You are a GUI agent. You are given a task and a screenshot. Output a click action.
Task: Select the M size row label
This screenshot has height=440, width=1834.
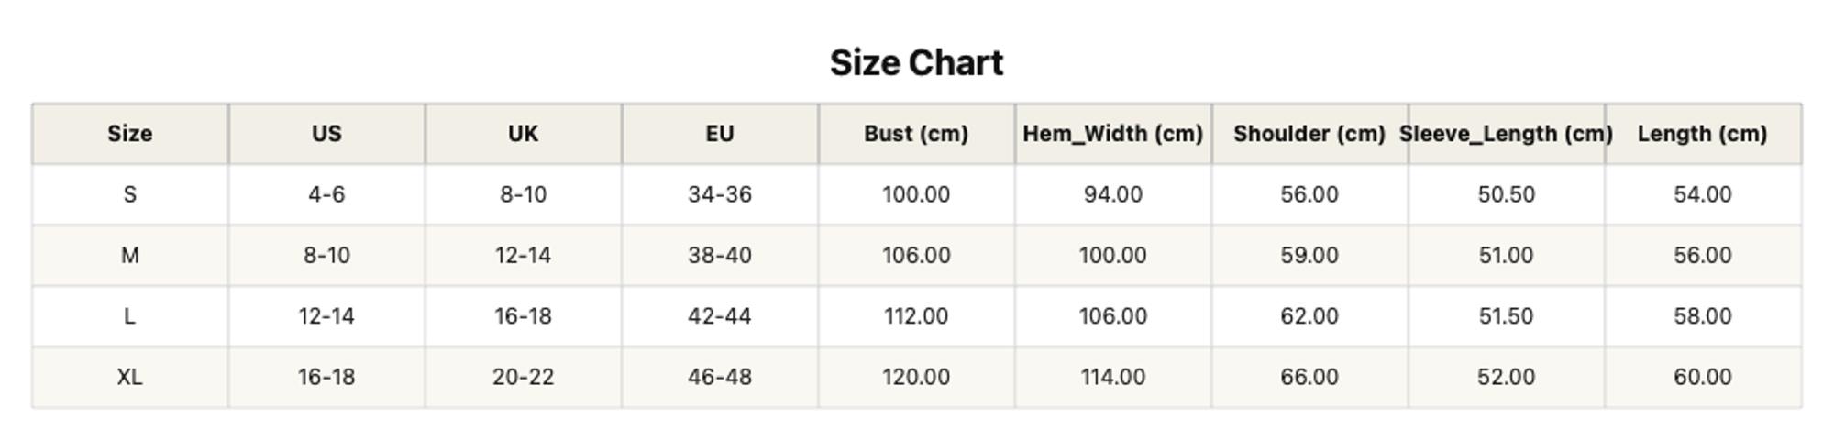[x=130, y=256]
